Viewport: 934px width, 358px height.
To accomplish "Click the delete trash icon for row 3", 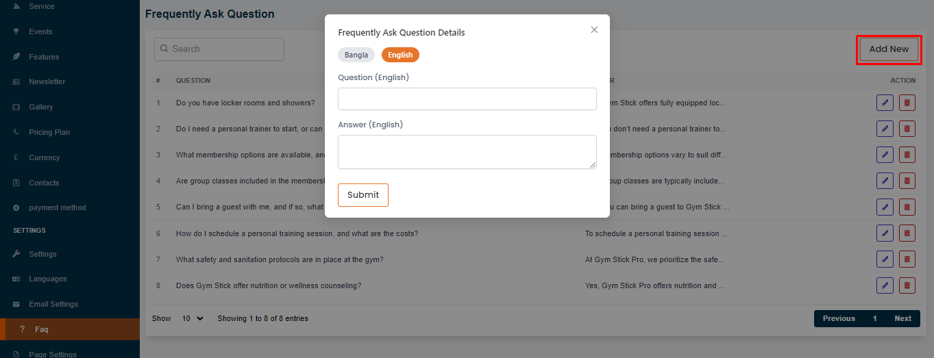I will pyautogui.click(x=907, y=155).
